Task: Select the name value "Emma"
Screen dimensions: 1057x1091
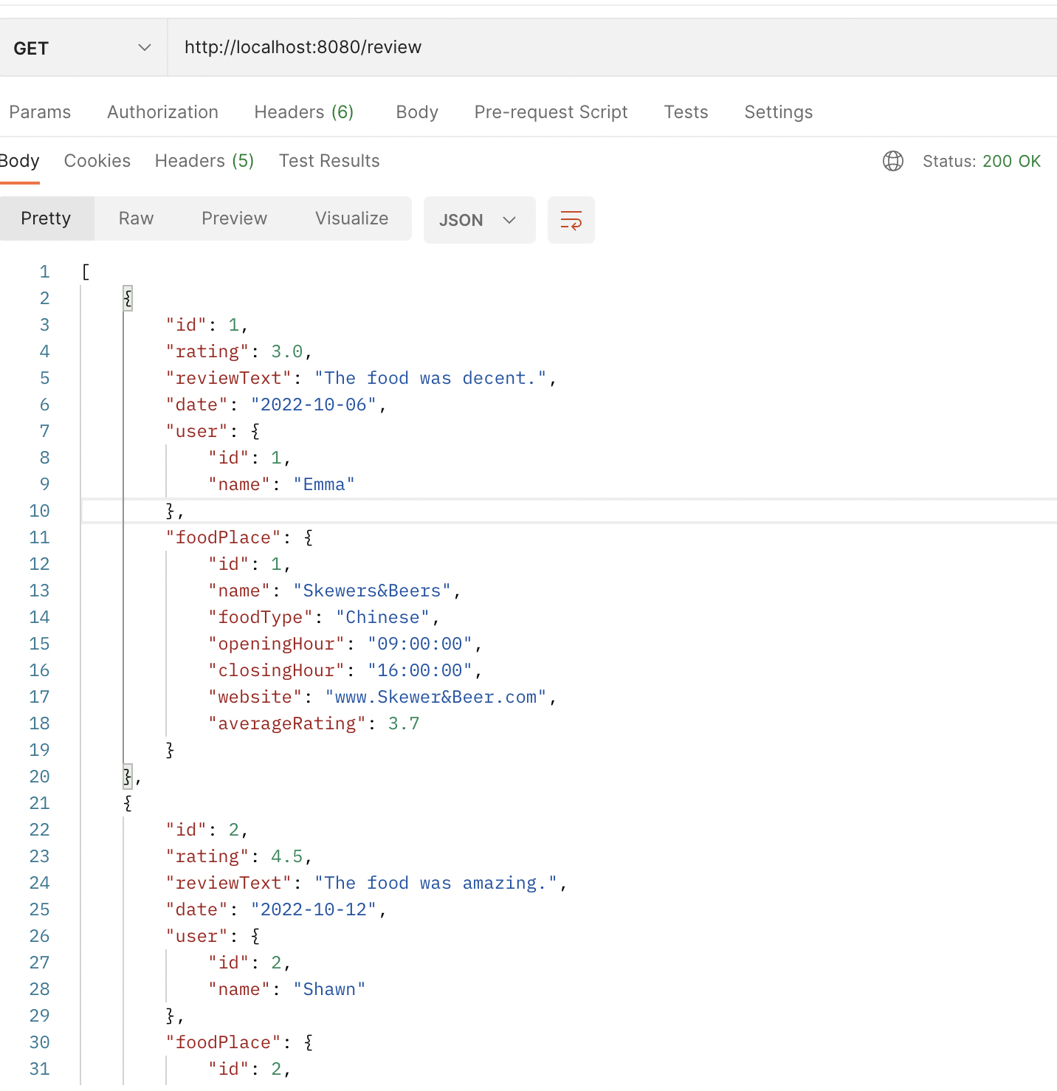Action: (x=324, y=484)
